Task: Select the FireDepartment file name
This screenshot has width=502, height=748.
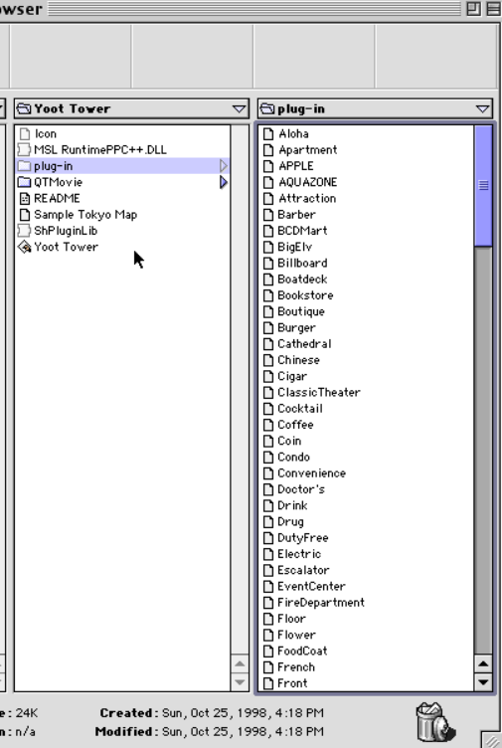Action: pos(321,603)
